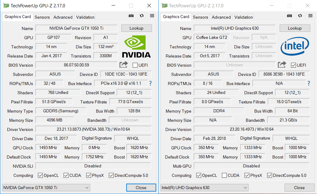This screenshot has height=194, width=317.
Task: Click the NVIDIA card Name field
Action: [76, 28]
